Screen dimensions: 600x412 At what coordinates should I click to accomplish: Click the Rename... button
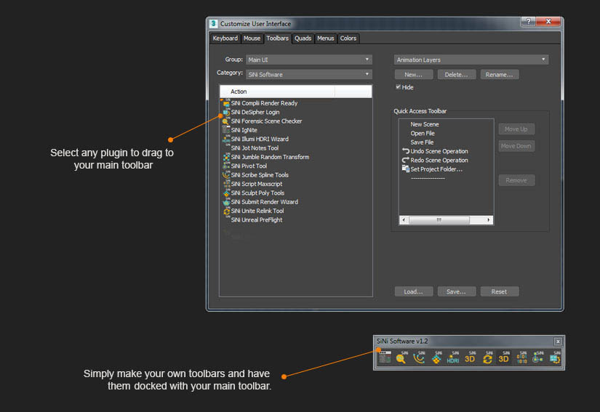[x=500, y=75]
